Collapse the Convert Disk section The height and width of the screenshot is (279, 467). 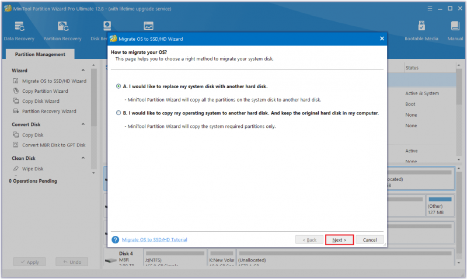(83, 124)
